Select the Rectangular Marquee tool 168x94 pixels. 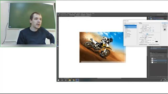57,19
